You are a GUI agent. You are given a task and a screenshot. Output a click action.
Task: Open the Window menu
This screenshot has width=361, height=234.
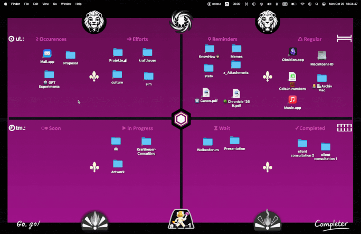(66, 4)
